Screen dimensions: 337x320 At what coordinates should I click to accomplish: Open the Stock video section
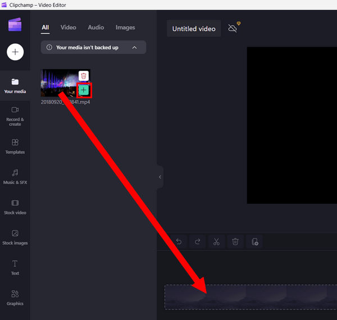coord(15,207)
